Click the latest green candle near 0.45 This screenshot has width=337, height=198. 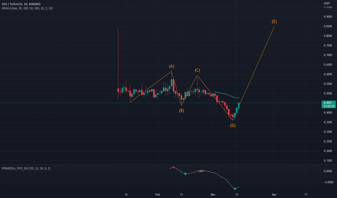tap(239, 105)
